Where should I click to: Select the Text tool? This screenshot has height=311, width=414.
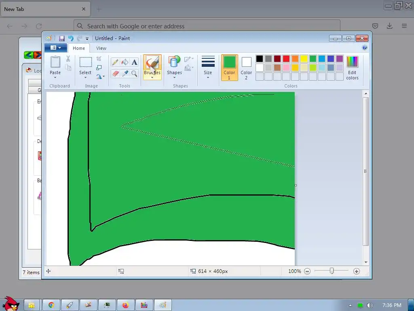point(134,62)
